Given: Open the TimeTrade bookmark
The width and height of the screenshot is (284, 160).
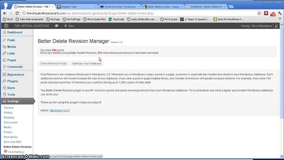Looking at the screenshot, I should coord(116,19).
